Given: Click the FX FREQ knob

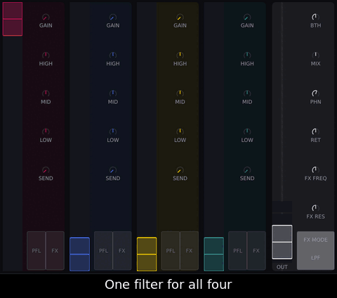Looking at the screenshot, I should pyautogui.click(x=315, y=170).
